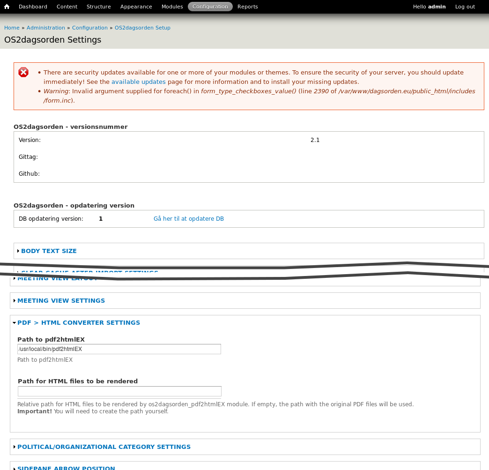The width and height of the screenshot is (489, 470).
Task: Open the available updates page link
Action: 139,82
